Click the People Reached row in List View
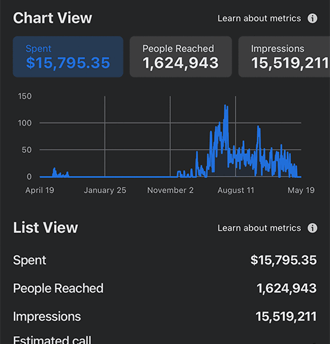The height and width of the screenshot is (344, 330). (x=165, y=288)
